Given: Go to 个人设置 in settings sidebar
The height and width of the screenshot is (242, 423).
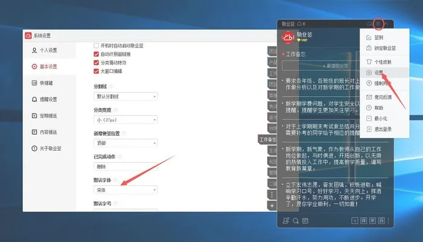Looking at the screenshot, I should pyautogui.click(x=50, y=50).
